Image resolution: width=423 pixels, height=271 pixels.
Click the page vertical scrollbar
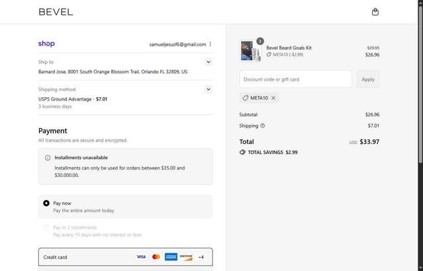[420, 85]
